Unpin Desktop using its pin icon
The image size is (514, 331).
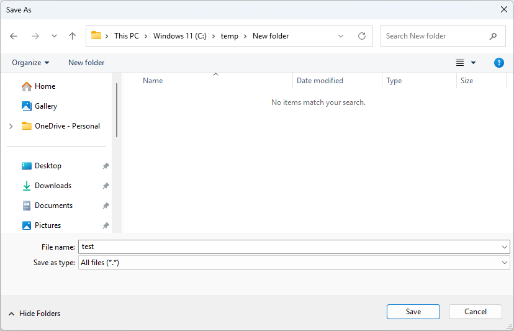point(106,166)
